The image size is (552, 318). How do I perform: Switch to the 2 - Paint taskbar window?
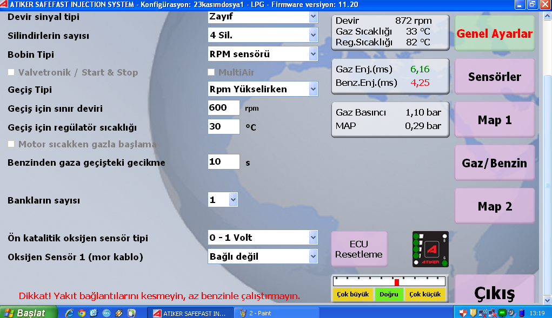tap(277, 313)
